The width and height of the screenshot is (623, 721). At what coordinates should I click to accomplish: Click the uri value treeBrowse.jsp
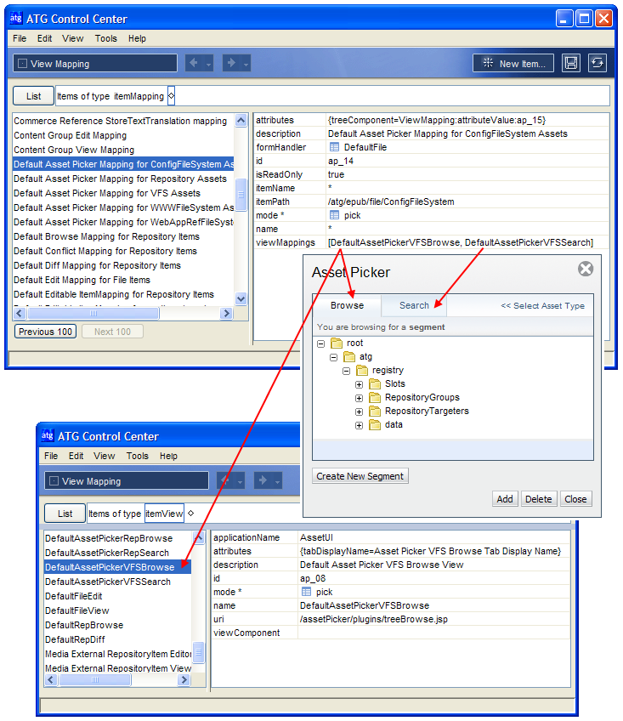(x=374, y=619)
